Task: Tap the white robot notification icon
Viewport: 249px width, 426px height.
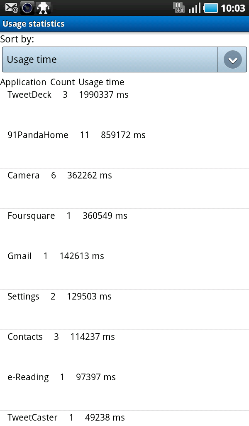Action: 43,7
